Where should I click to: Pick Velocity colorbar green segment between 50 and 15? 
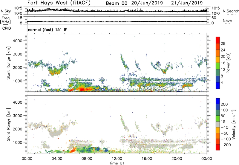(218, 119)
